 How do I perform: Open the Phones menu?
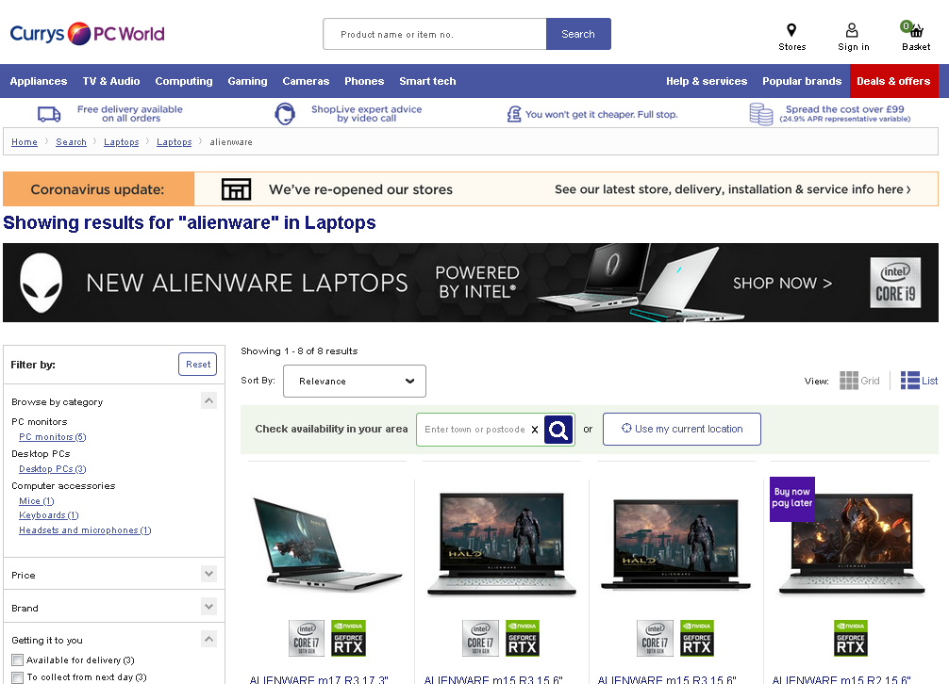click(364, 81)
